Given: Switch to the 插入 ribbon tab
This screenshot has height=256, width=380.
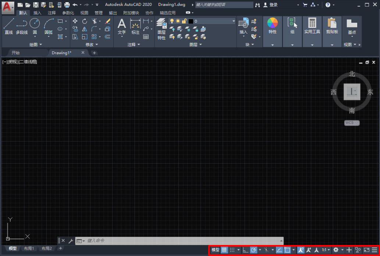Looking at the screenshot, I should point(37,12).
